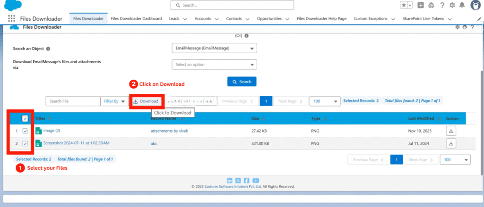Click the Trailhead guidance icon in header
The height and width of the screenshot is (207, 484).
pyautogui.click(x=432, y=5)
